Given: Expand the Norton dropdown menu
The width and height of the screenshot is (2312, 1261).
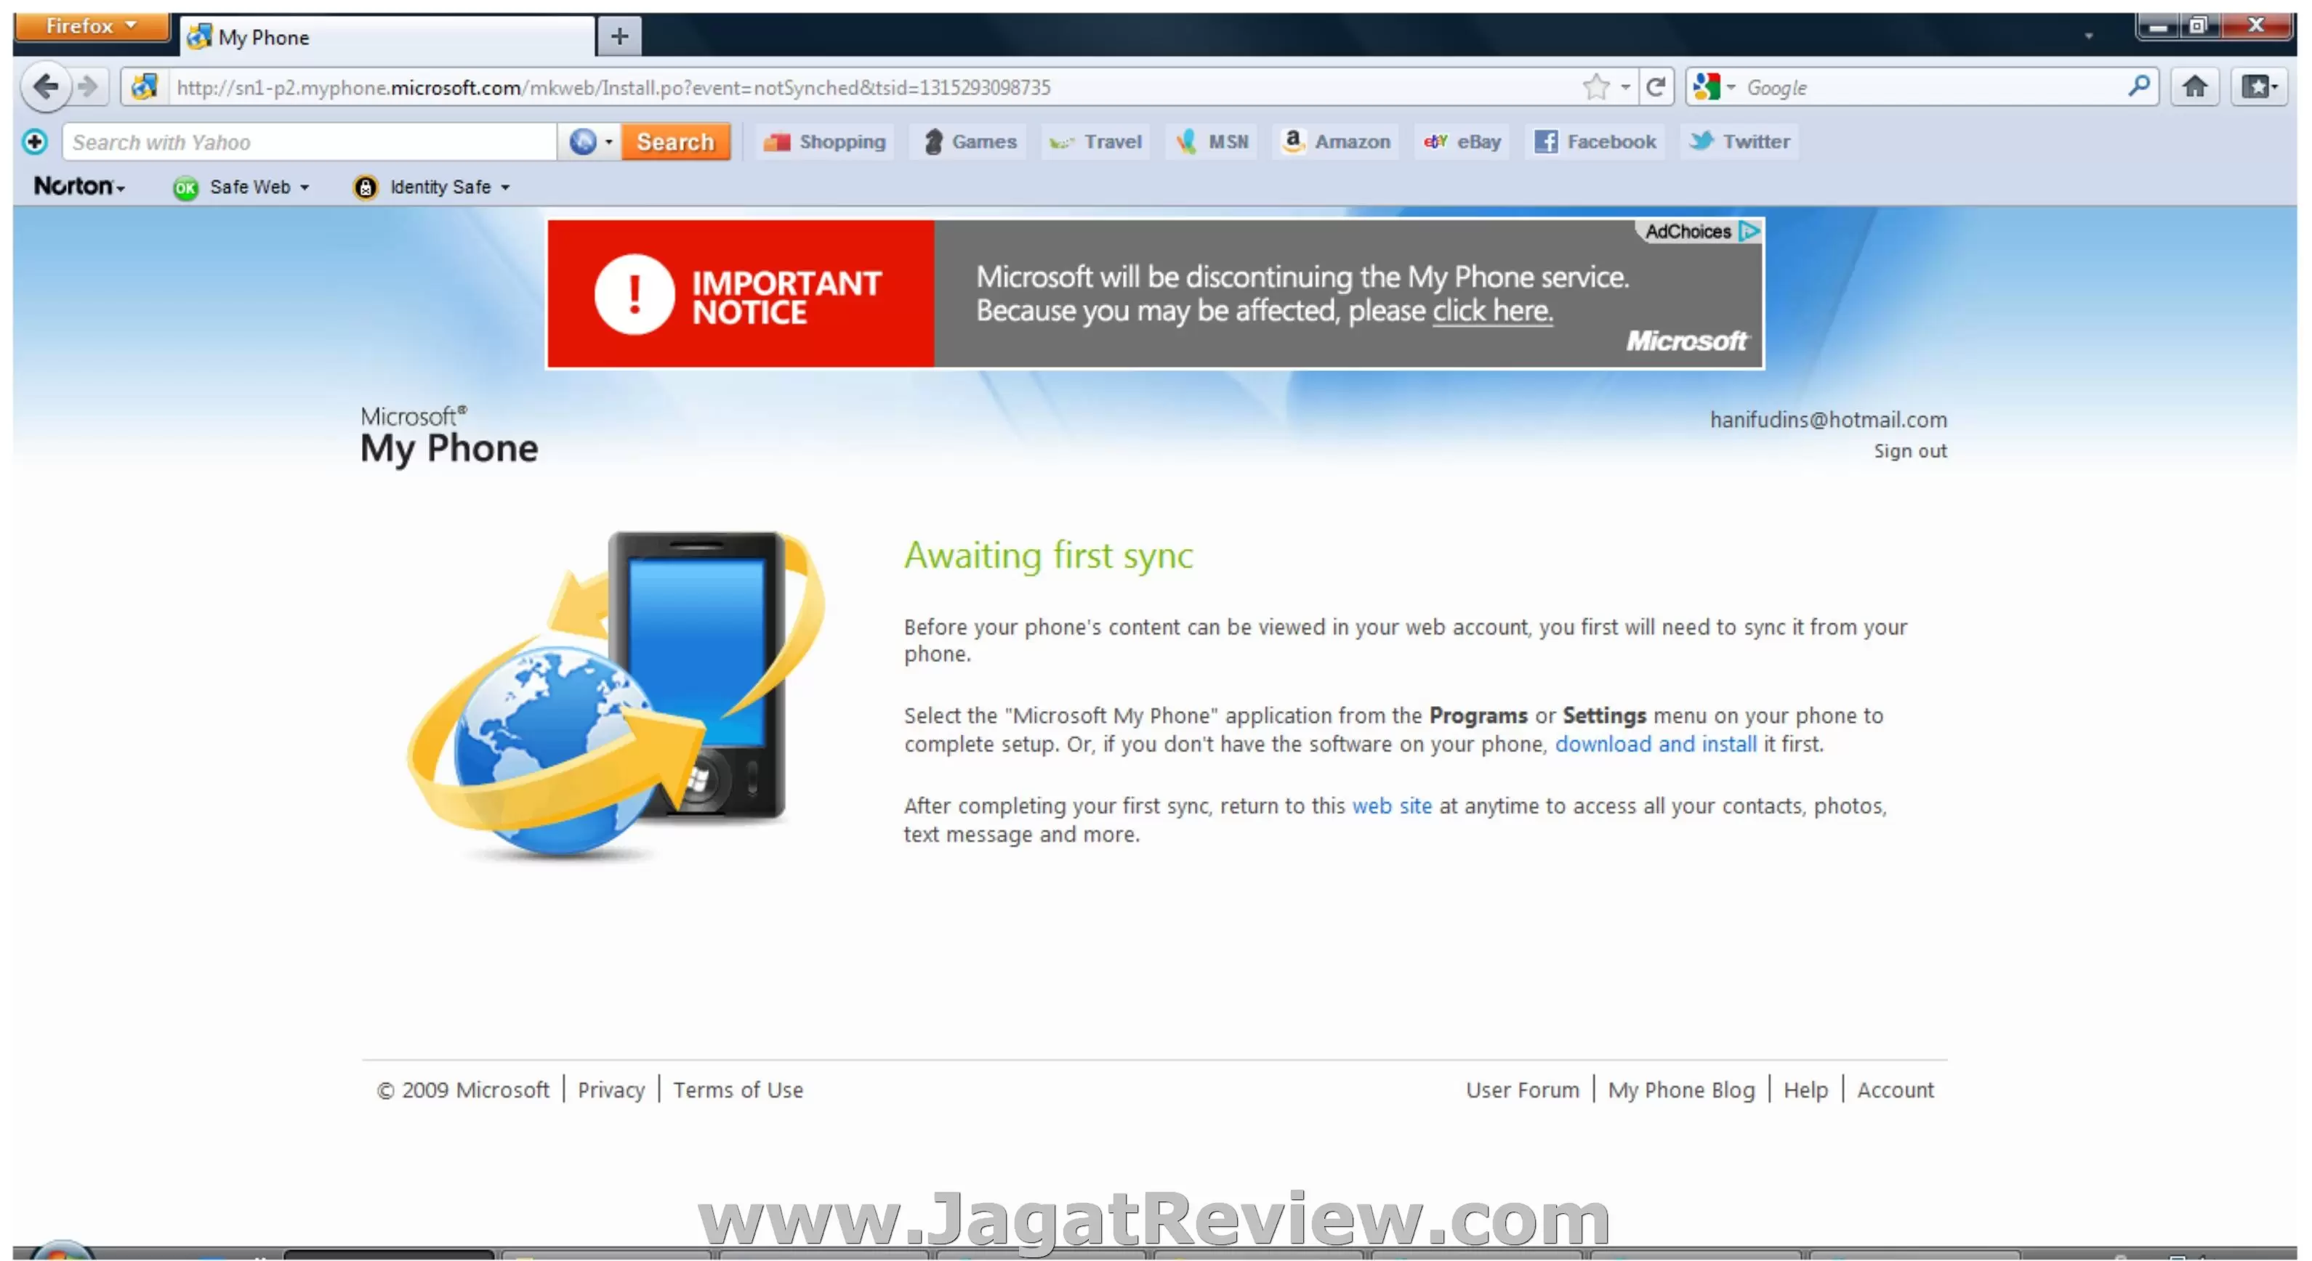Looking at the screenshot, I should [x=79, y=187].
